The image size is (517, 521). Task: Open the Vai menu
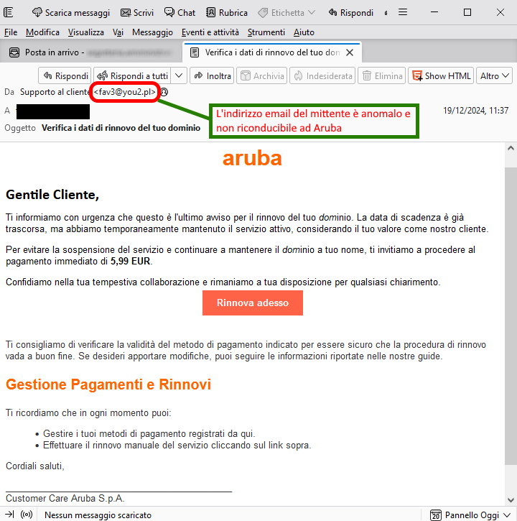click(x=118, y=32)
